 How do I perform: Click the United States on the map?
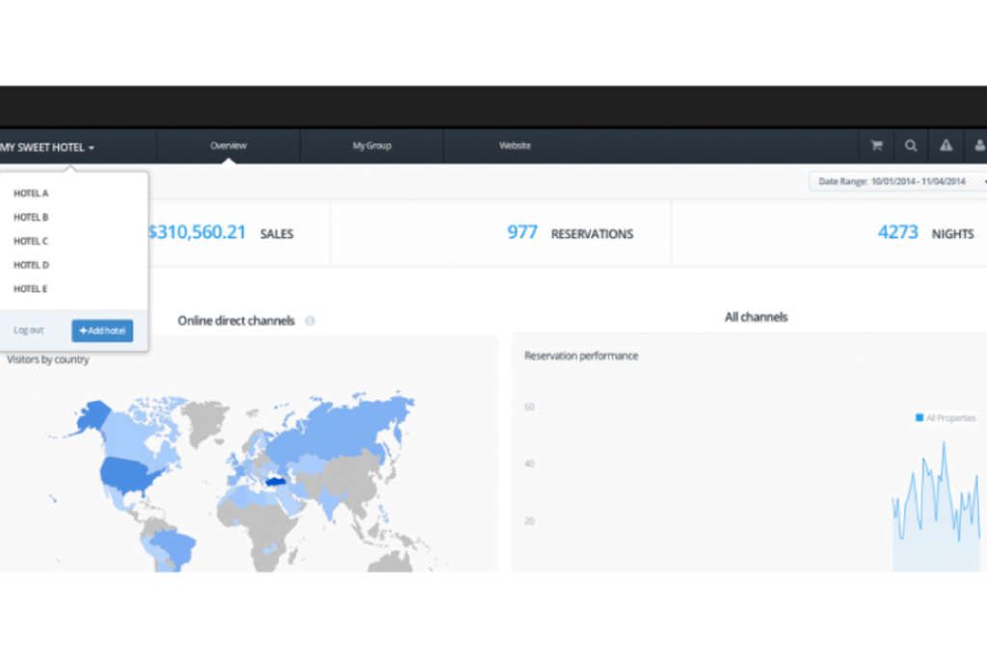click(123, 472)
